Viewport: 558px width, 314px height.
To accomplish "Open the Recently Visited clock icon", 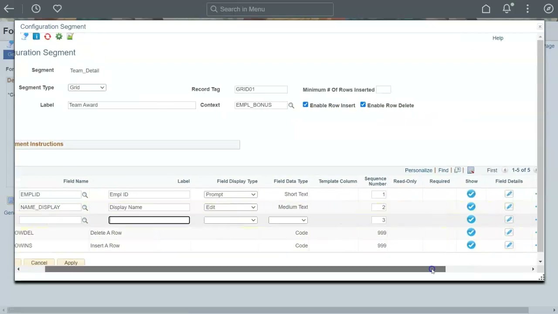I will tap(36, 9).
